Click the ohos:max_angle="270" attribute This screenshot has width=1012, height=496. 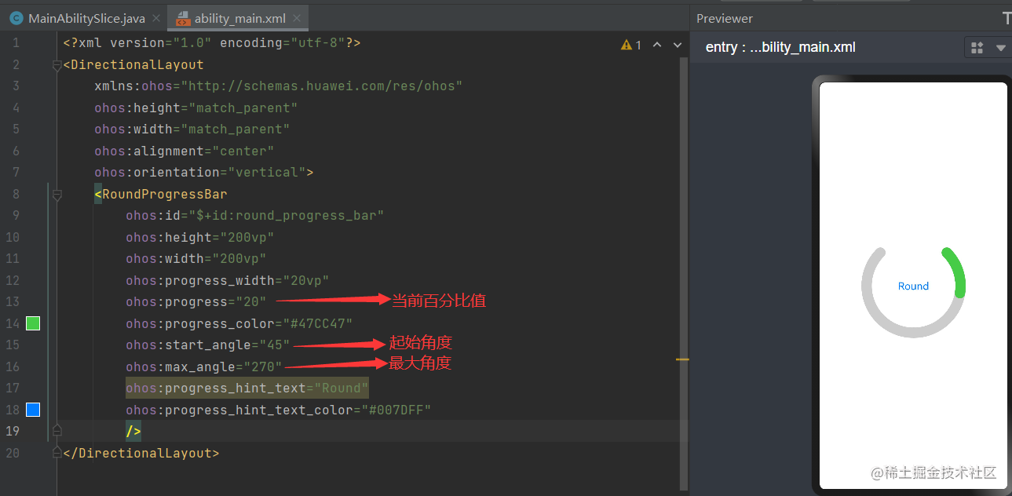pyautogui.click(x=203, y=367)
